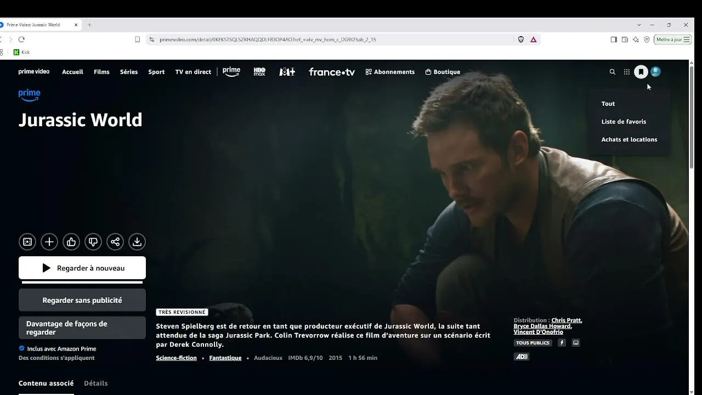Screen dimensions: 702x395
Task: Open the Prime channel logo in navigation
Action: 231,72
